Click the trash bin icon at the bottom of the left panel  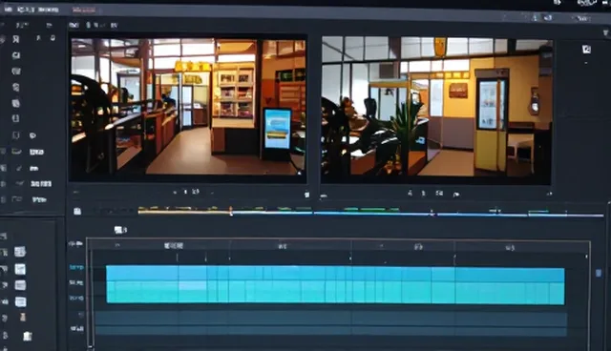tap(27, 336)
